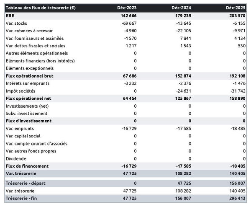Screen dimensions: 251x207
Task: Click the 'Trésorerie - départ' row label
Action: pyautogui.click(x=26, y=184)
